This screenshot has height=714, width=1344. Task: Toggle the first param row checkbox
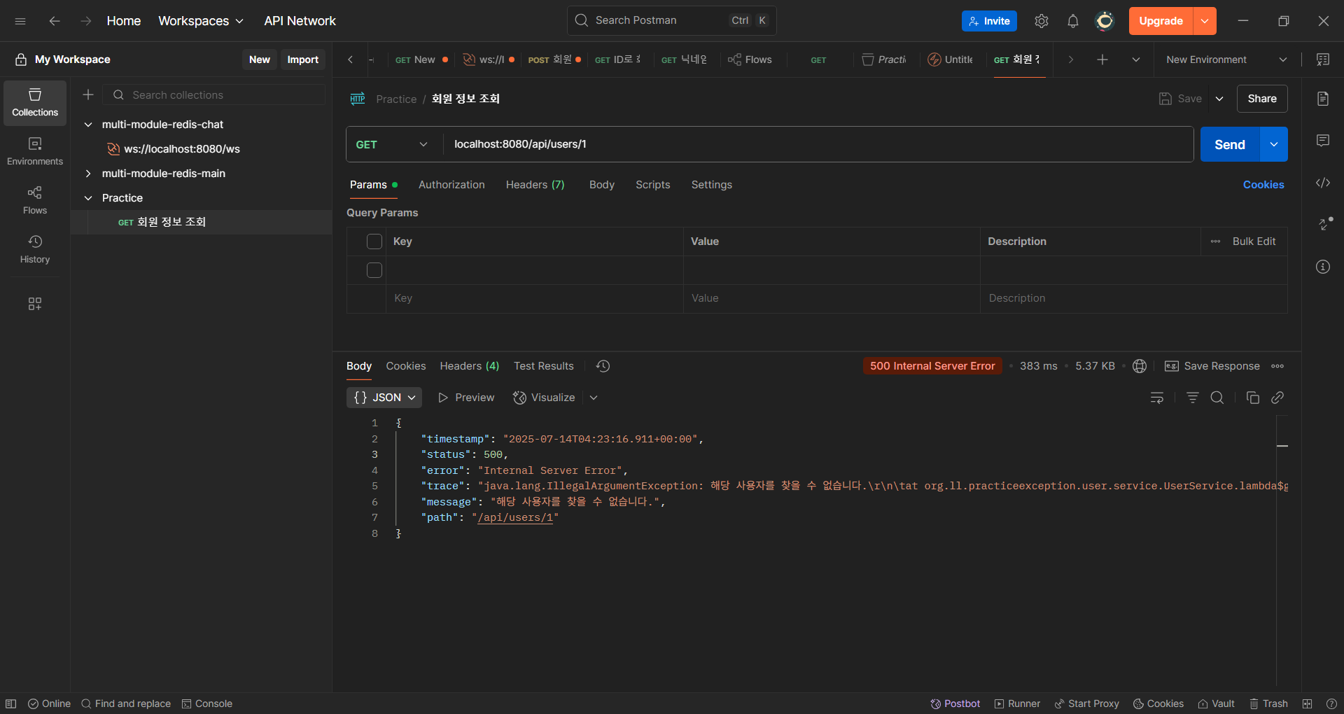click(x=374, y=270)
